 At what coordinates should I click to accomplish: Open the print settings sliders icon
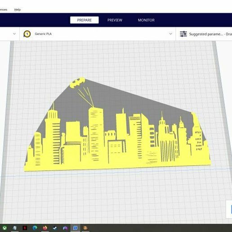pyautogui.click(x=183, y=34)
